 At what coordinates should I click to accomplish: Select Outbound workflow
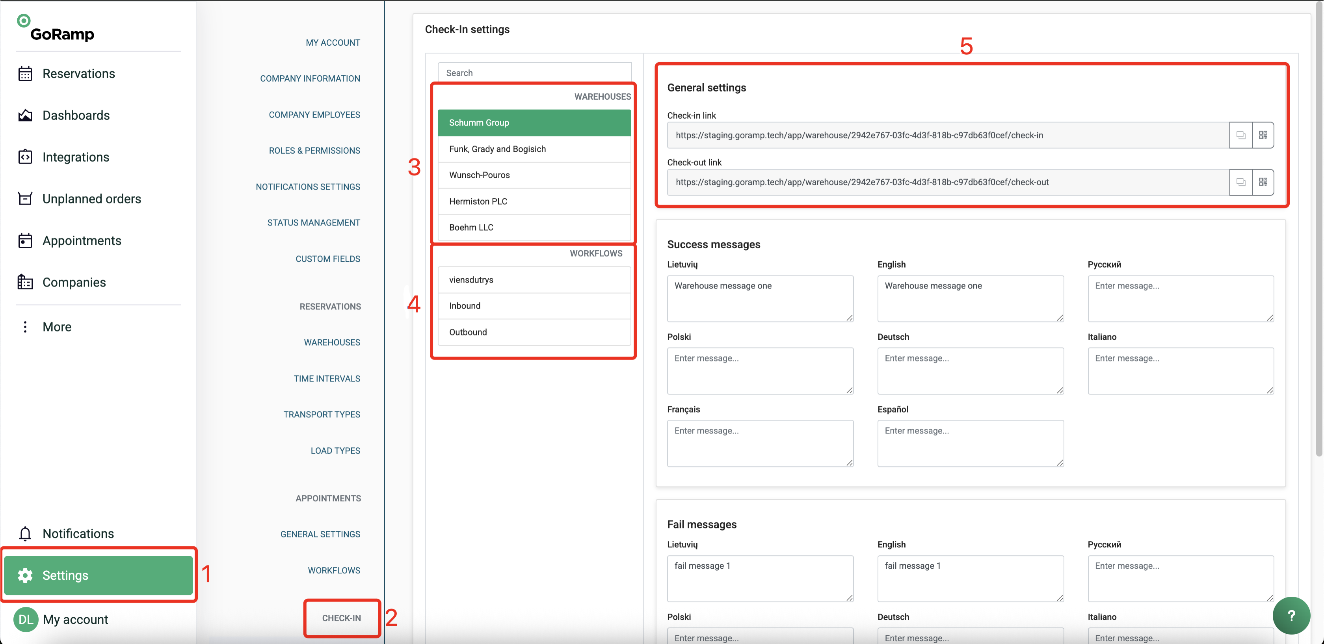coord(534,332)
